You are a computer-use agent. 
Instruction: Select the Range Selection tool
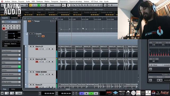coord(71,5)
